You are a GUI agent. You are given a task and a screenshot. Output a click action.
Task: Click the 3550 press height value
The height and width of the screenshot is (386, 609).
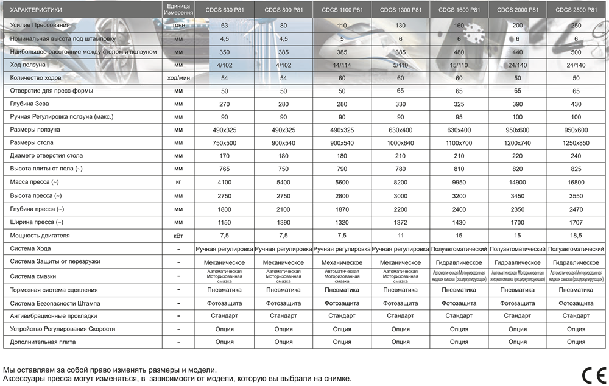point(576,196)
